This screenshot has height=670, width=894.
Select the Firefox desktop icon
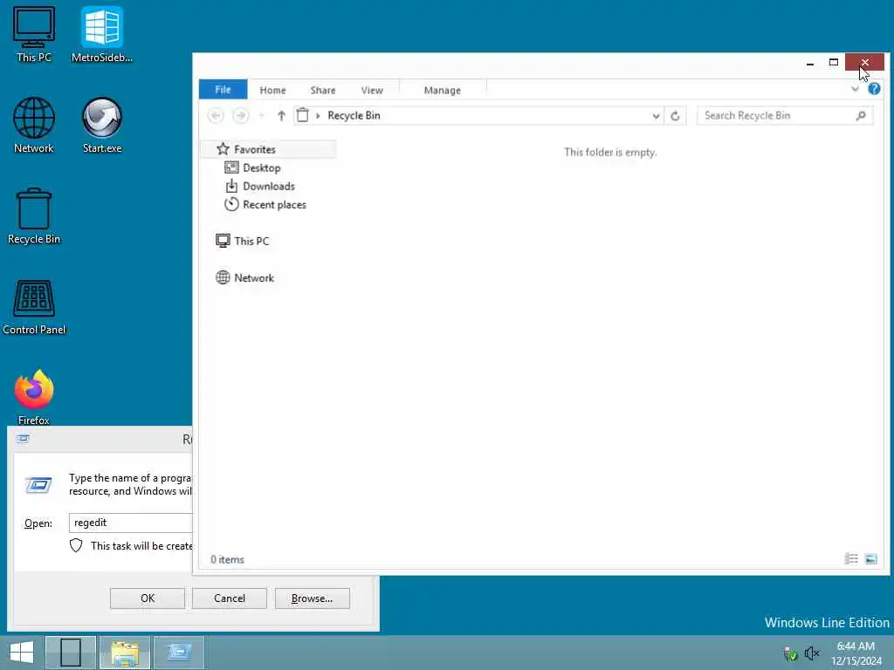pos(34,398)
